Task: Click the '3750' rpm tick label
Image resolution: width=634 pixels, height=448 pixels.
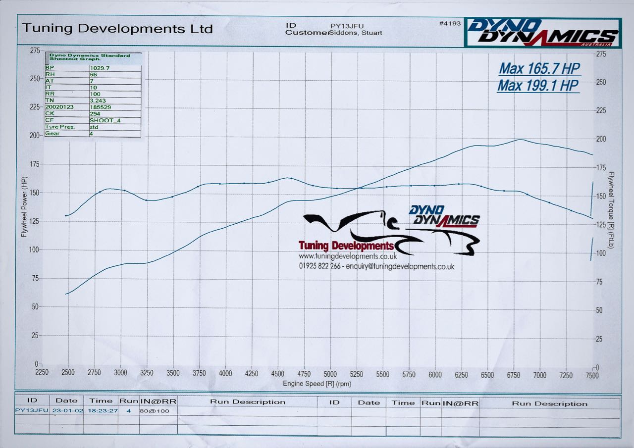Action: coord(199,374)
